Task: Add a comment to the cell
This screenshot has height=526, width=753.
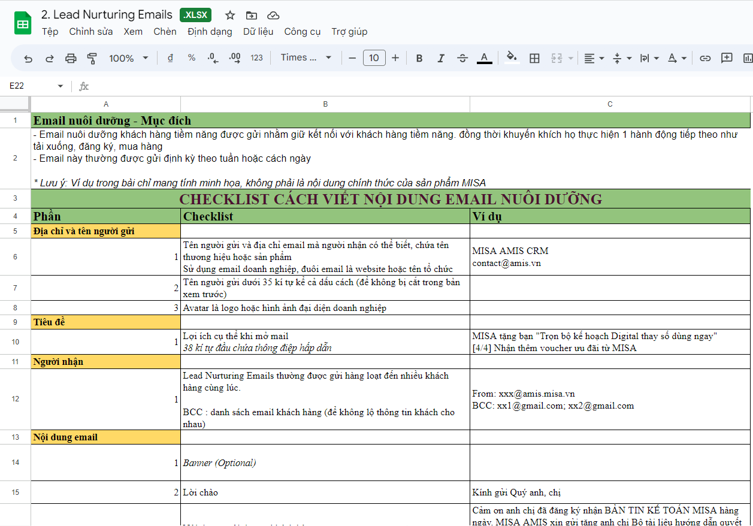Action: [727, 58]
